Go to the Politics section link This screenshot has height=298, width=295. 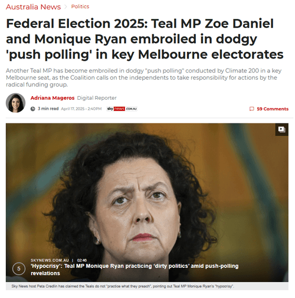[x=80, y=6]
